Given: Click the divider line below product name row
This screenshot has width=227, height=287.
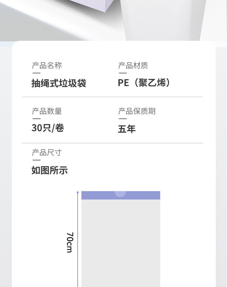Looking at the screenshot, I should tap(113, 97).
